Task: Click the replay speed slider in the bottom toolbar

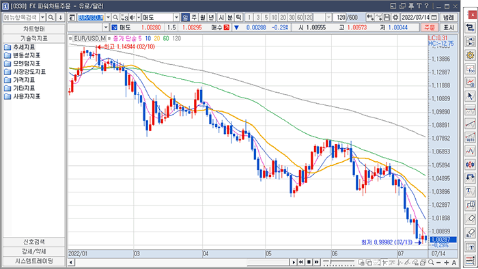Action: coord(339,262)
